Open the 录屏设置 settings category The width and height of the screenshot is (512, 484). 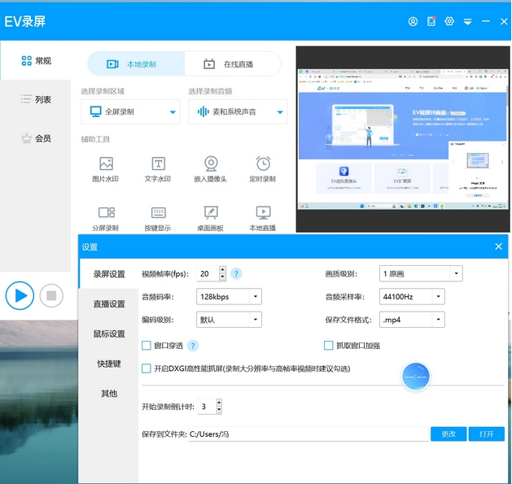tap(109, 274)
